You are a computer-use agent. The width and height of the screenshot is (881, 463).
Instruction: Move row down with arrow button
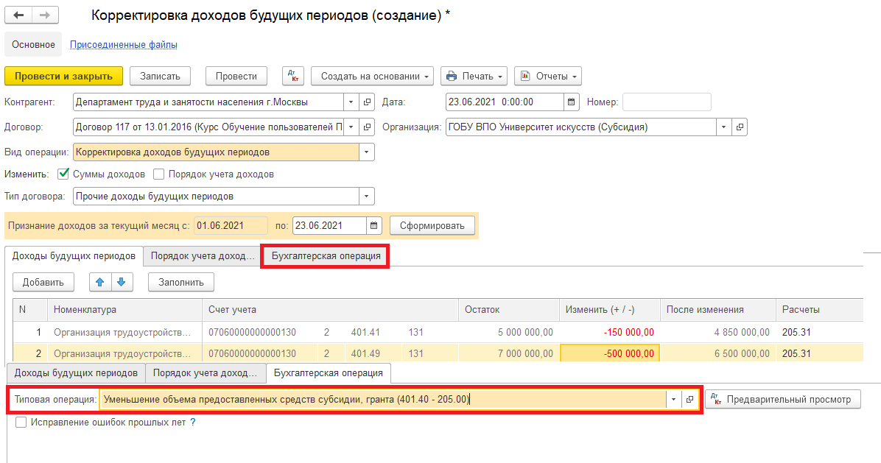(x=121, y=282)
